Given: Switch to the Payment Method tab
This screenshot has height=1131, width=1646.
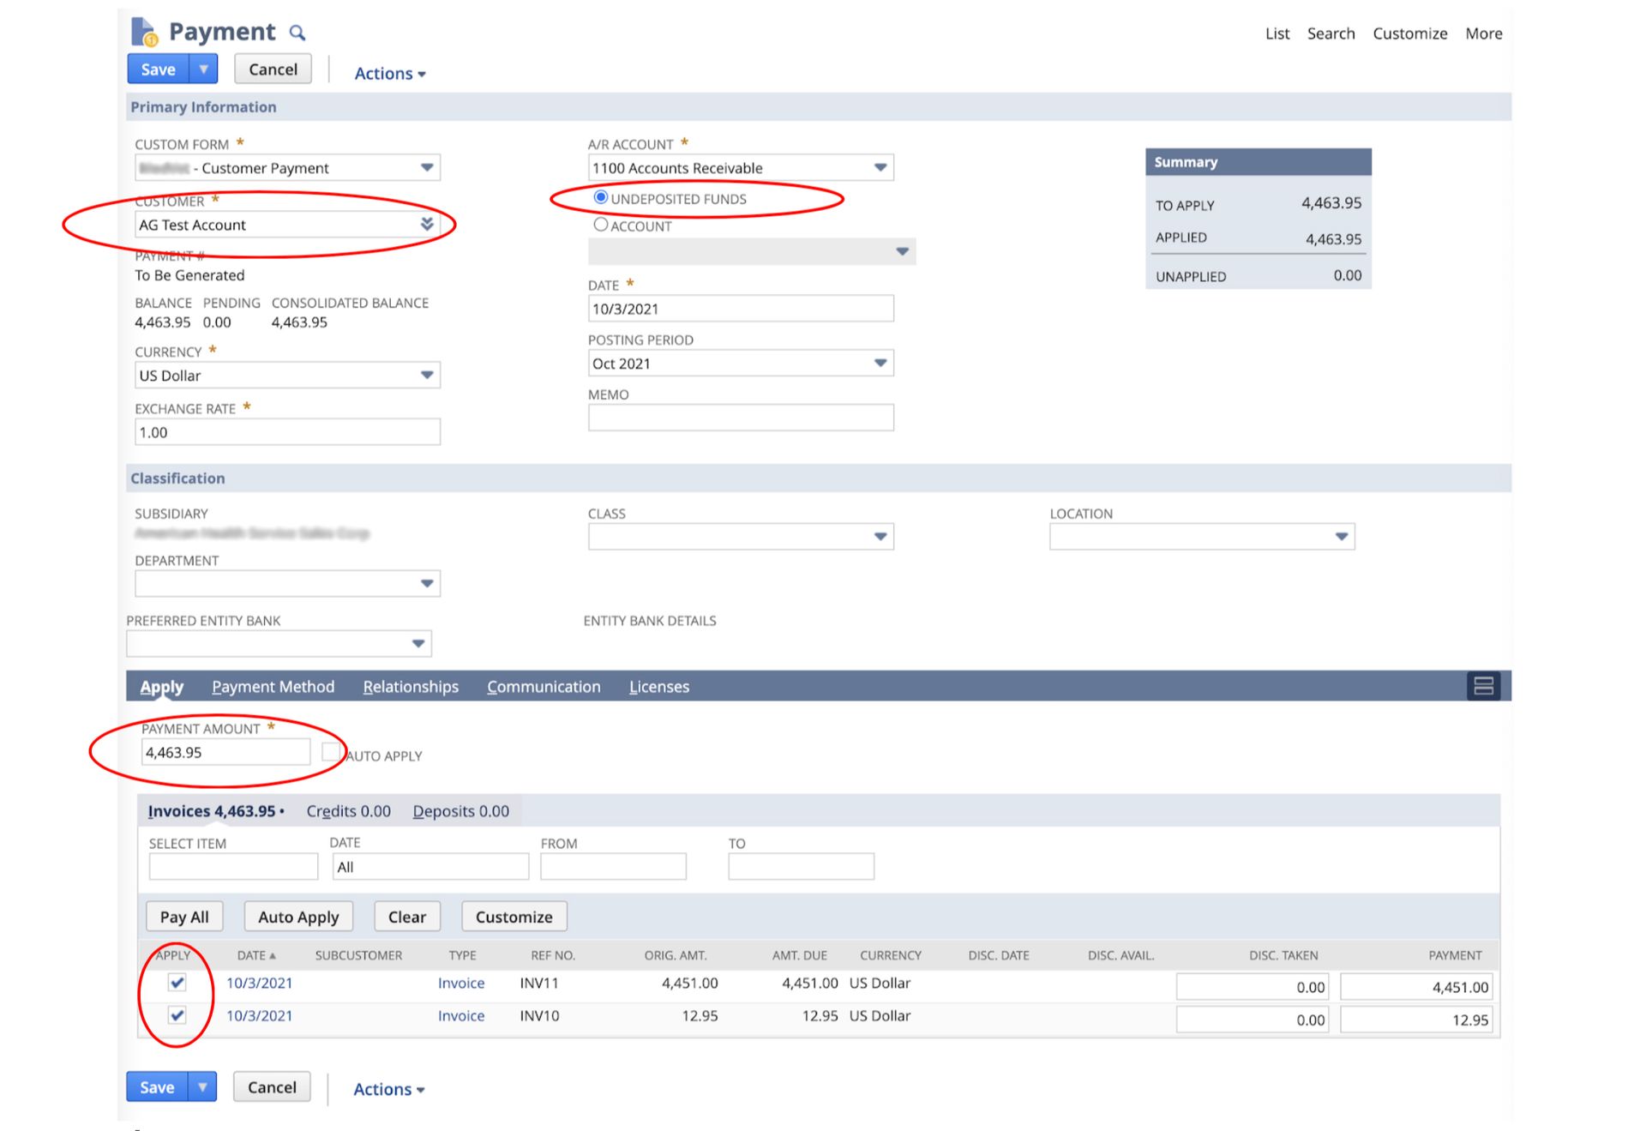Looking at the screenshot, I should click(x=273, y=687).
